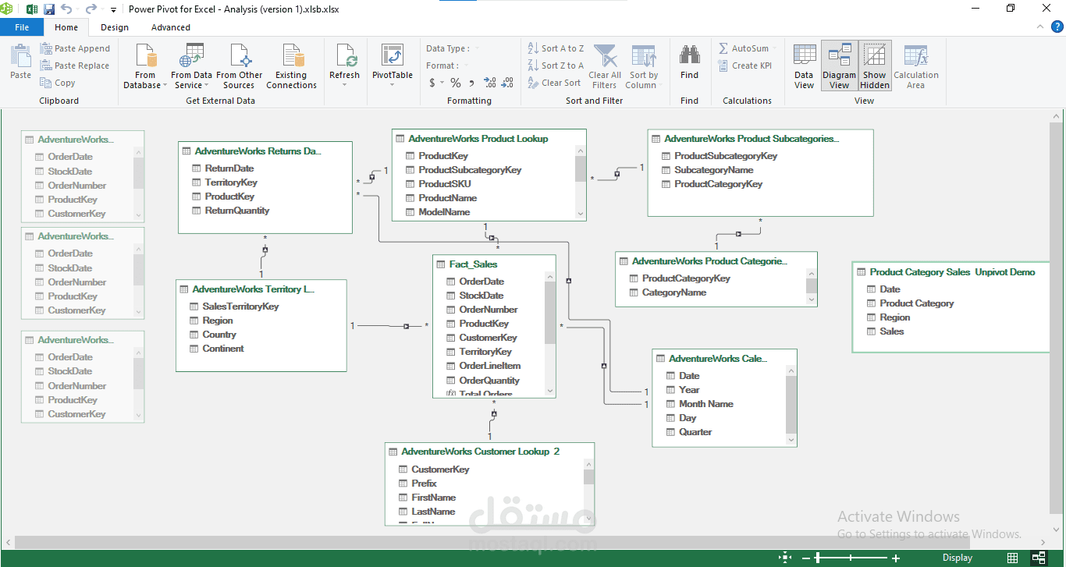The height and width of the screenshot is (567, 1066).
Task: Select ProductSubcategoryKey in Product Lookup table
Action: [x=470, y=170]
